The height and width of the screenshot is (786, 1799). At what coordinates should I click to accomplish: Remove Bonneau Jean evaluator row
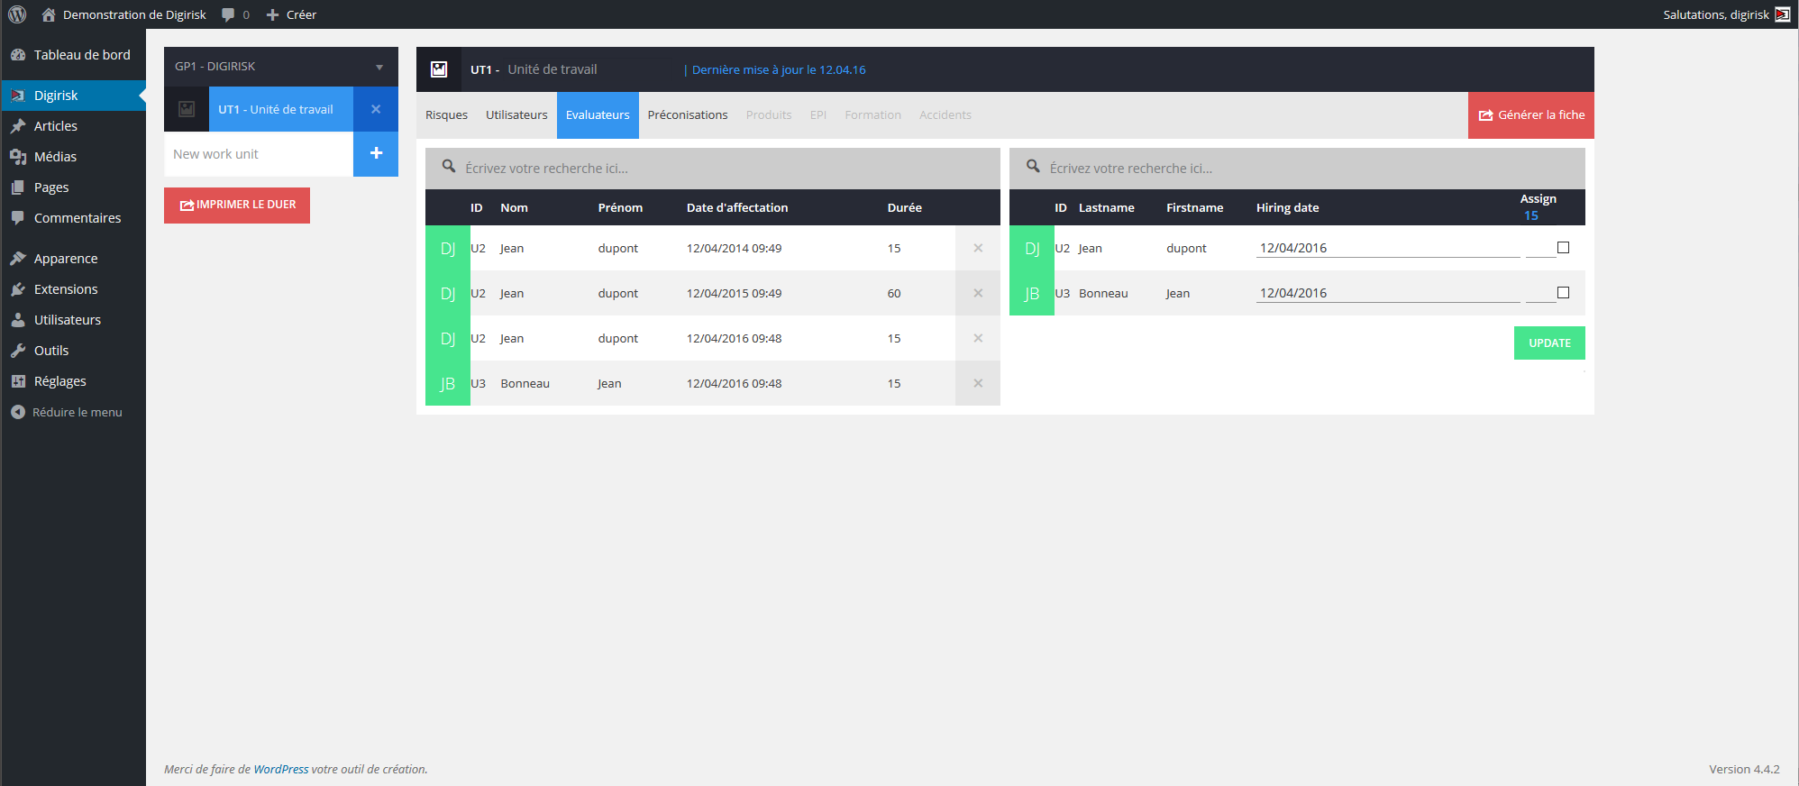(978, 383)
